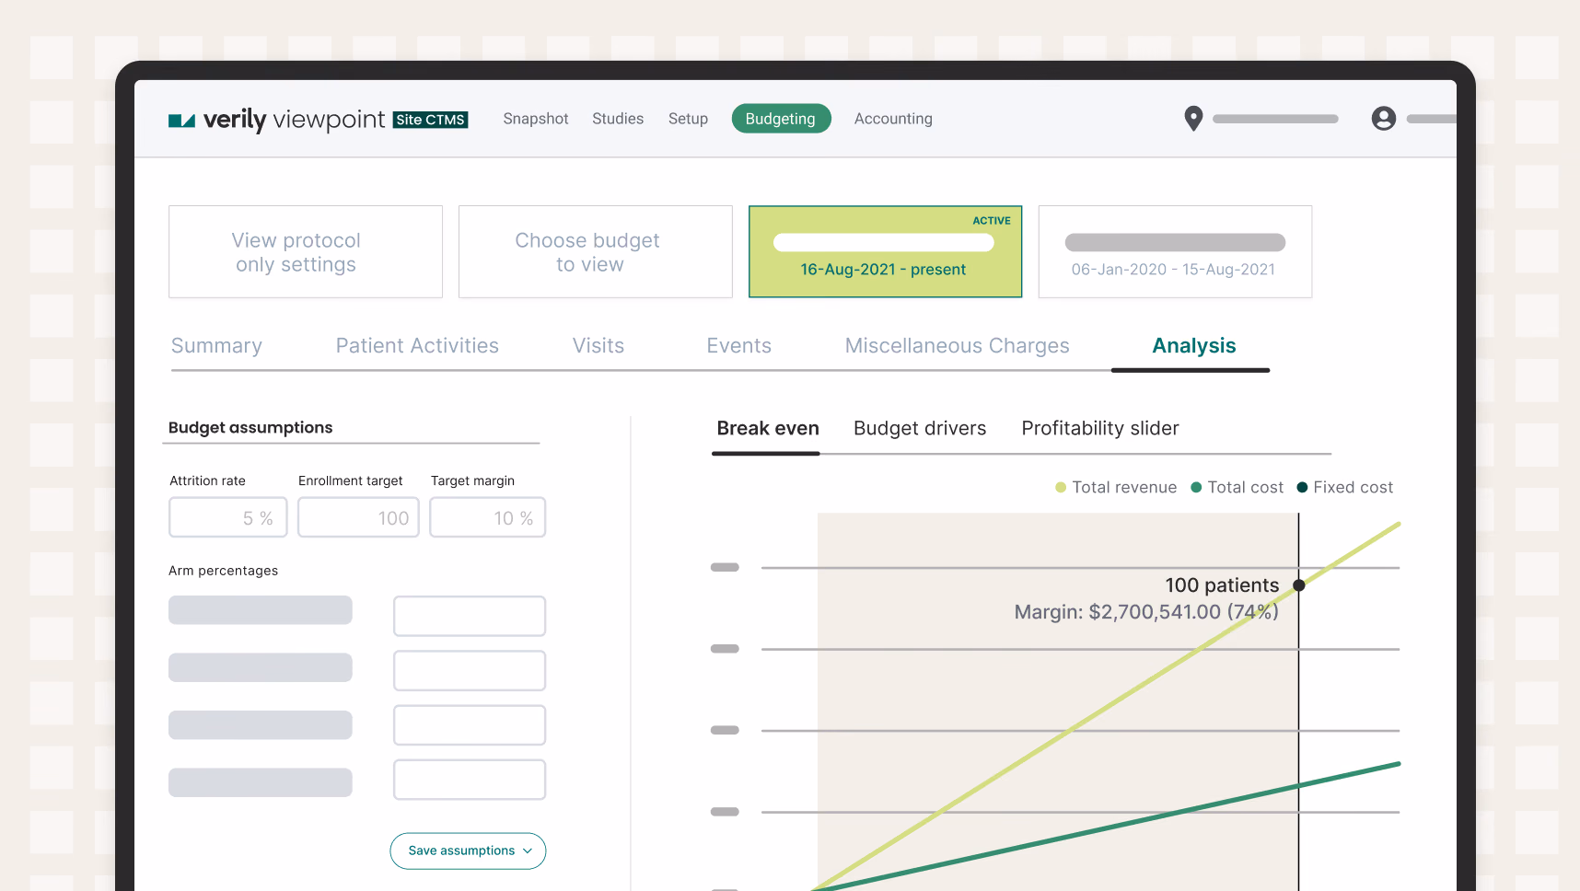The height and width of the screenshot is (891, 1580).
Task: Select the 06-Jan-2020 - 15-Aug-2021 budget card
Action: (1175, 251)
